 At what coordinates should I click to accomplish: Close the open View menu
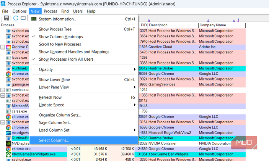35,11
